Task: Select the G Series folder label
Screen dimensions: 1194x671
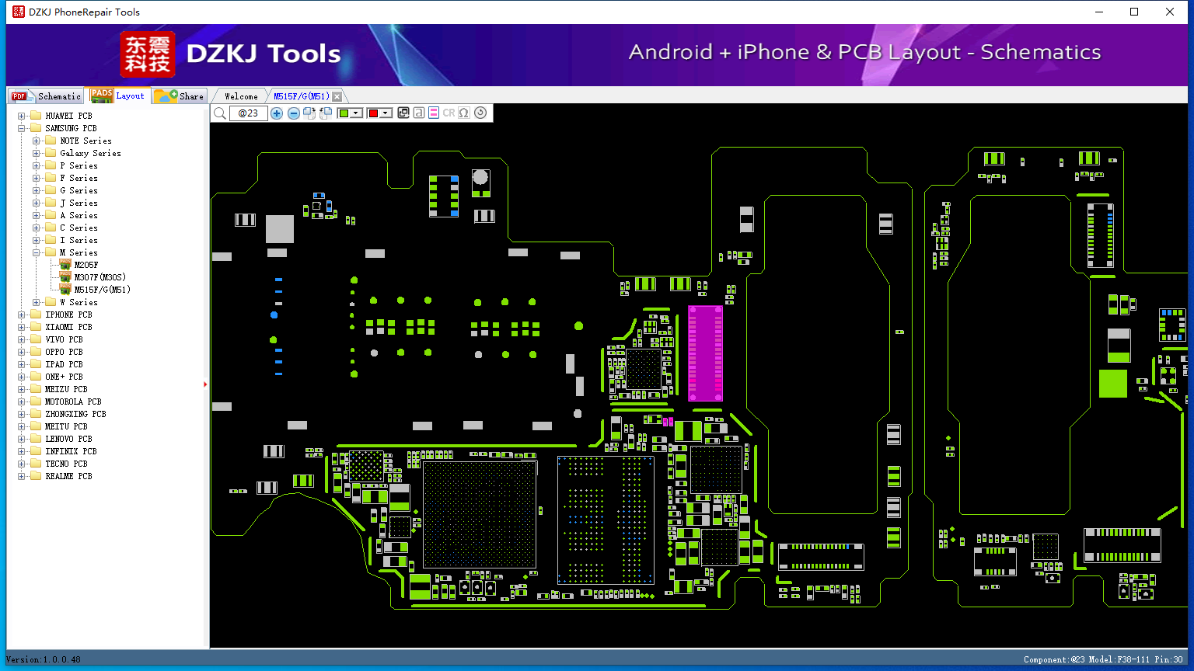Action: point(79,190)
